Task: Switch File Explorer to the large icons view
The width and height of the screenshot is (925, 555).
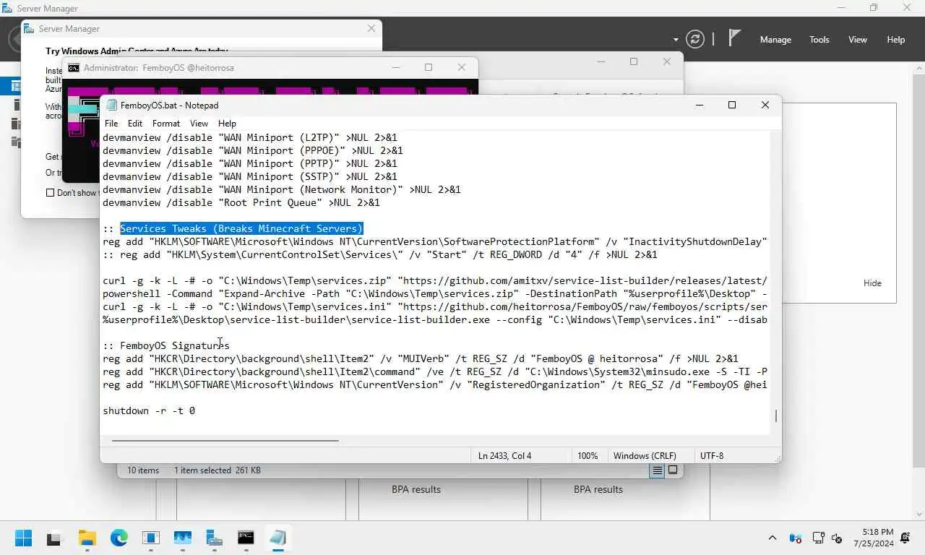Action: tap(673, 470)
